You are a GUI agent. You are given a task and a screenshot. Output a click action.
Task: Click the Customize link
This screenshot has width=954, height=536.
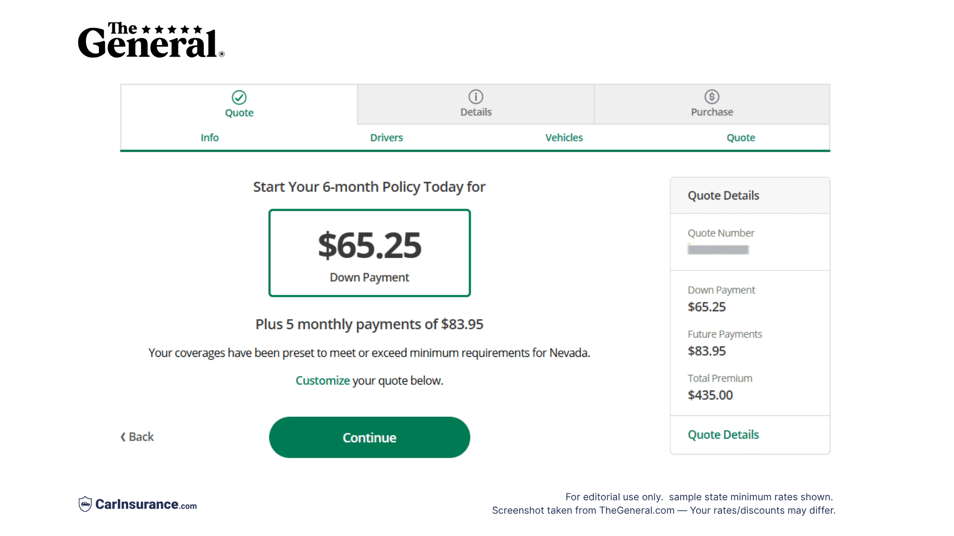coord(322,380)
